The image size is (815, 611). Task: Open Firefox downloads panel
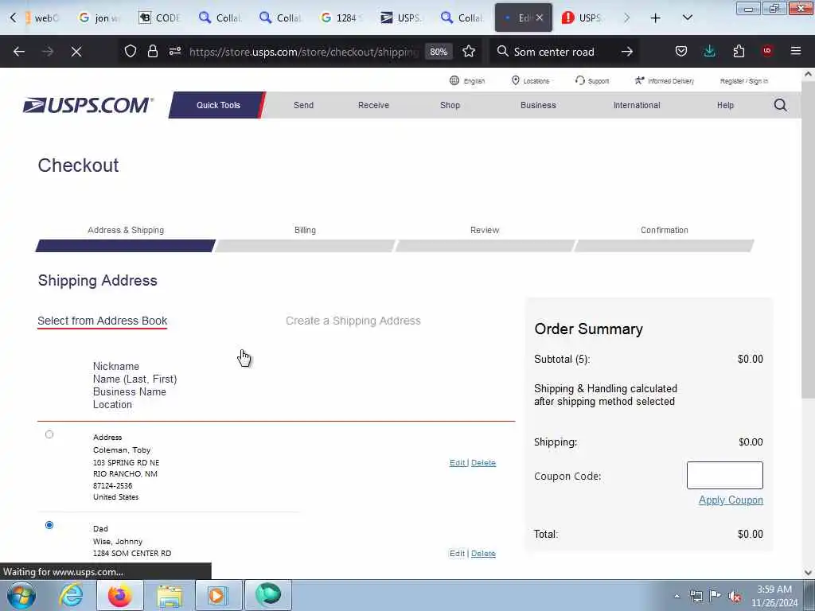pos(709,52)
